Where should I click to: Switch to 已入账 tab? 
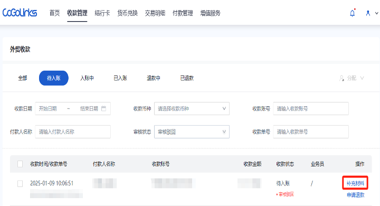click(x=120, y=78)
